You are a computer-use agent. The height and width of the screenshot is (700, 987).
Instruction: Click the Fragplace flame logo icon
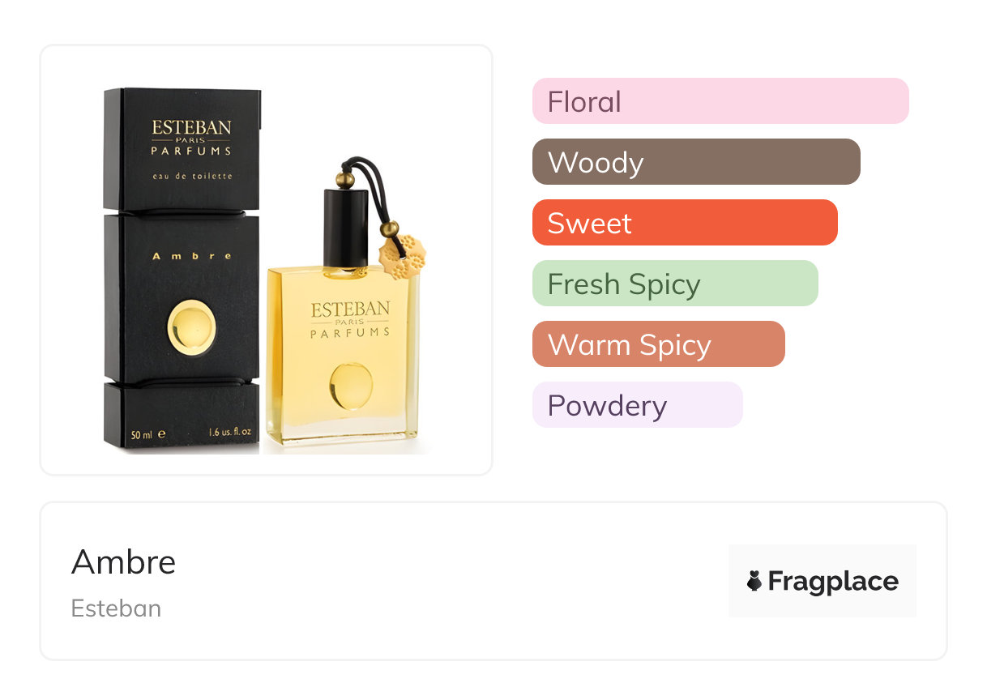click(754, 581)
